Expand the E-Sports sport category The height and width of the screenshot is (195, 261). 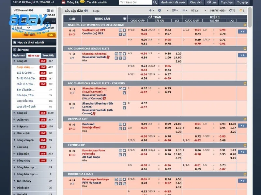pyautogui.click(x=34, y=126)
